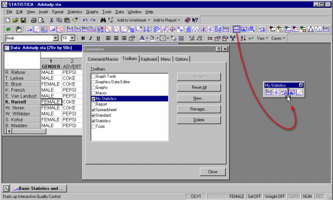Screen dimensions: 333x200
Task: Click the Print icon in standard toolbar
Action: [x=33, y=20]
